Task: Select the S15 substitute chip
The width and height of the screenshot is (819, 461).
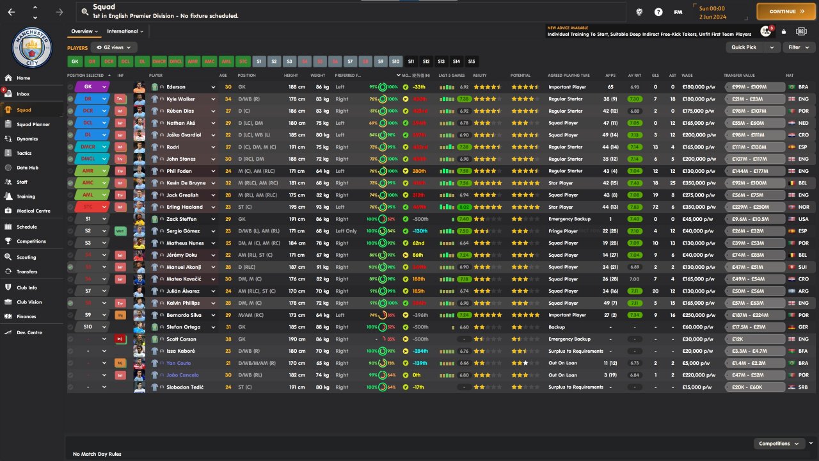Action: pos(472,61)
